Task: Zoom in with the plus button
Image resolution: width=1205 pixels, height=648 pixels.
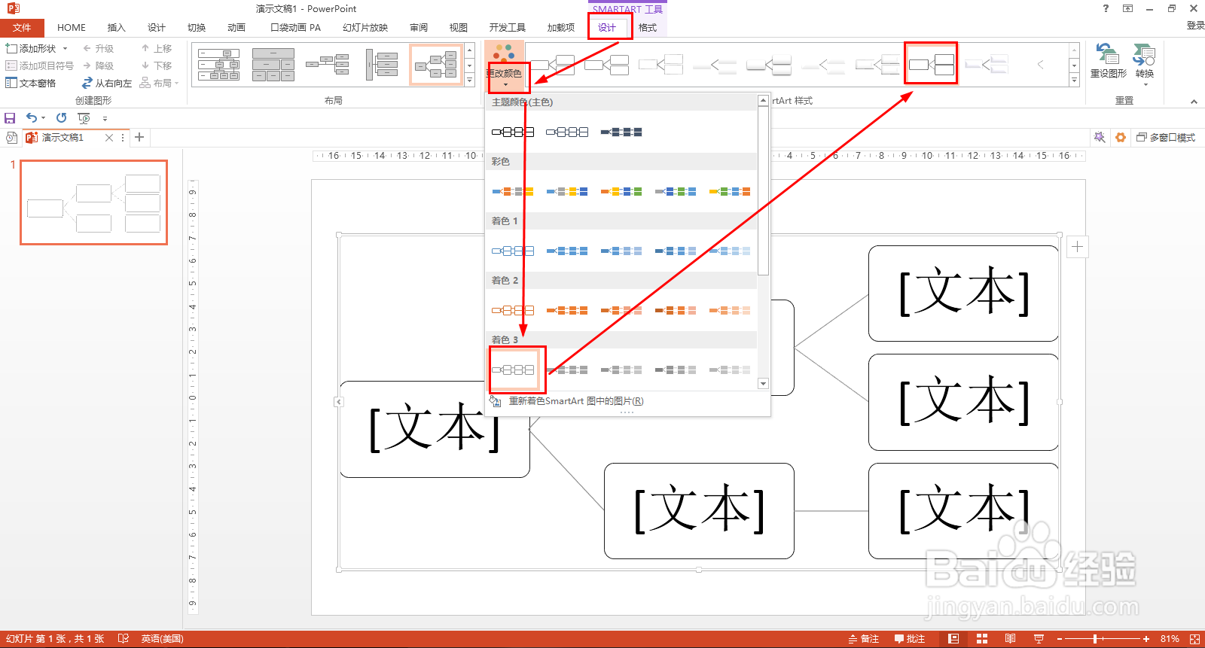Action: (1146, 639)
